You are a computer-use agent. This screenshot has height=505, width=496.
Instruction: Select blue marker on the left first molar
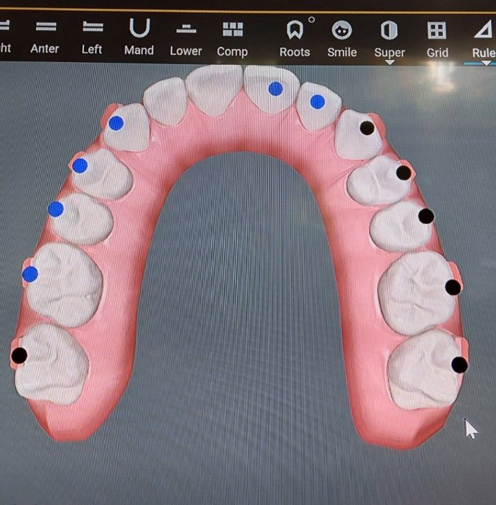30,274
